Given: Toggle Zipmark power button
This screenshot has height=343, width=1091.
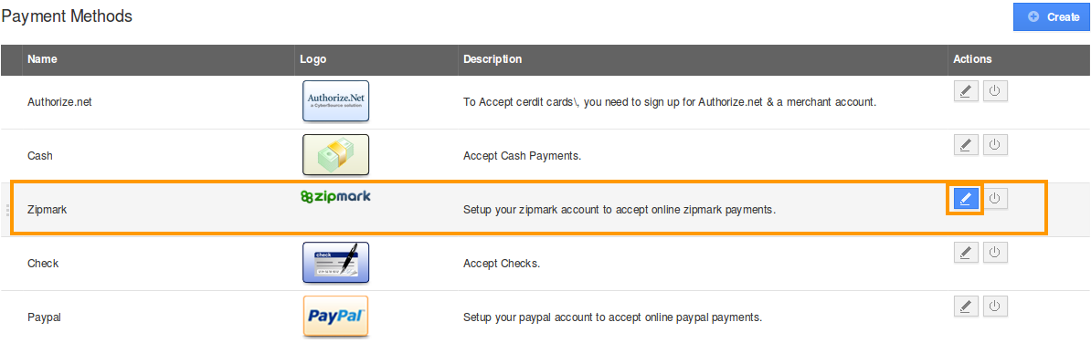Looking at the screenshot, I should coord(995,199).
